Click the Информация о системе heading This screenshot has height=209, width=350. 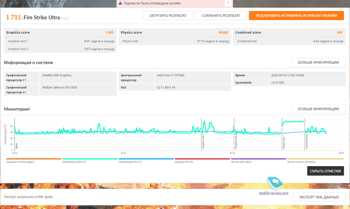[28, 63]
